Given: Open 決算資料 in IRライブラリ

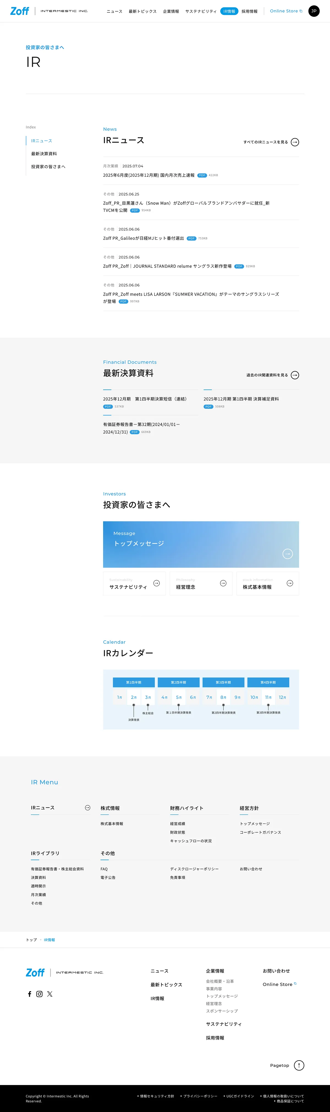Looking at the screenshot, I should pos(38,877).
